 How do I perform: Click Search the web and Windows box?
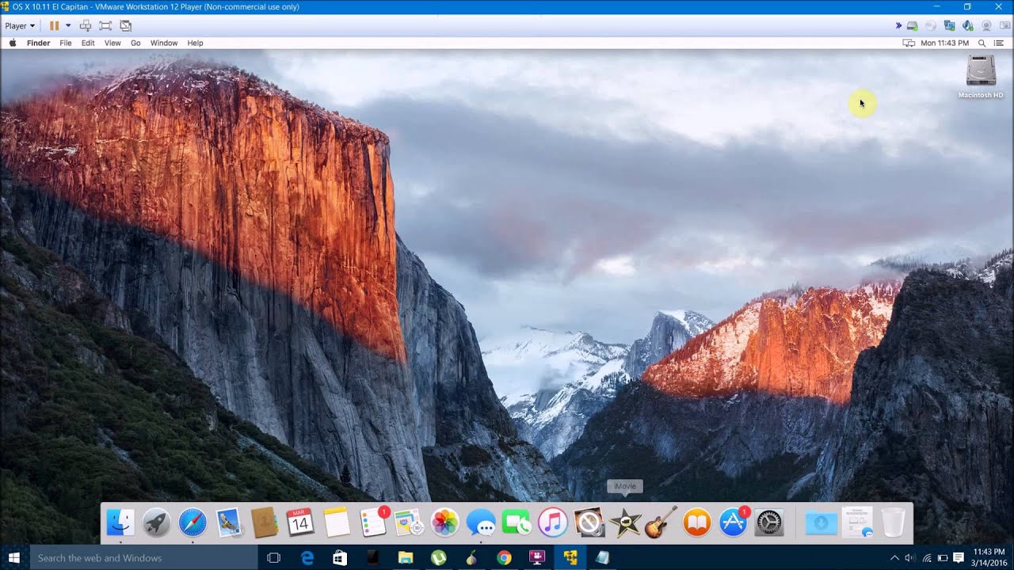(x=144, y=558)
